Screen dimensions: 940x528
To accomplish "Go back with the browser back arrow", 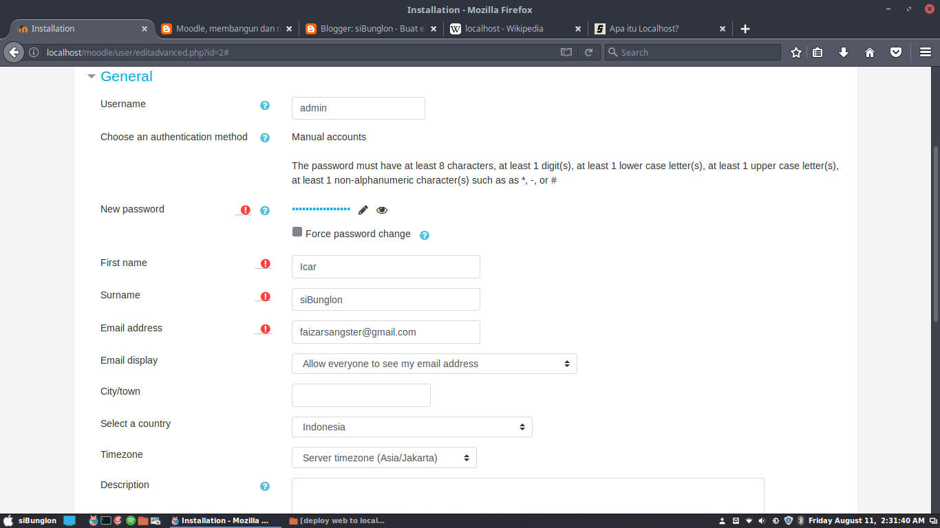I will 14,52.
